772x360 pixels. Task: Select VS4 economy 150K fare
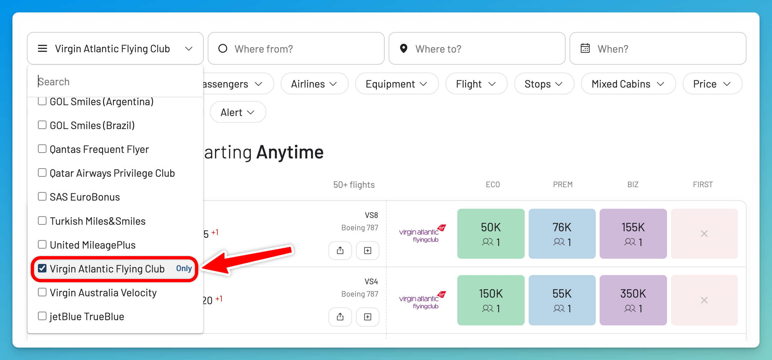tap(491, 300)
